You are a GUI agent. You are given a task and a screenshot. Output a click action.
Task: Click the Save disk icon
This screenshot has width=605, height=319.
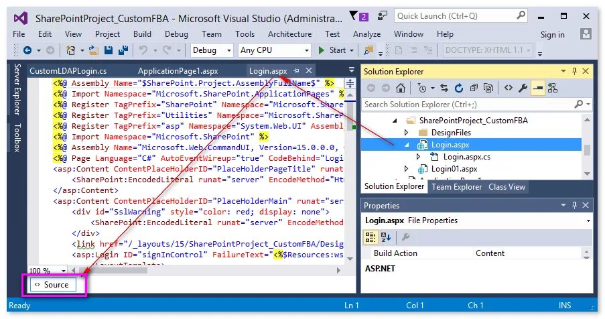(109, 50)
